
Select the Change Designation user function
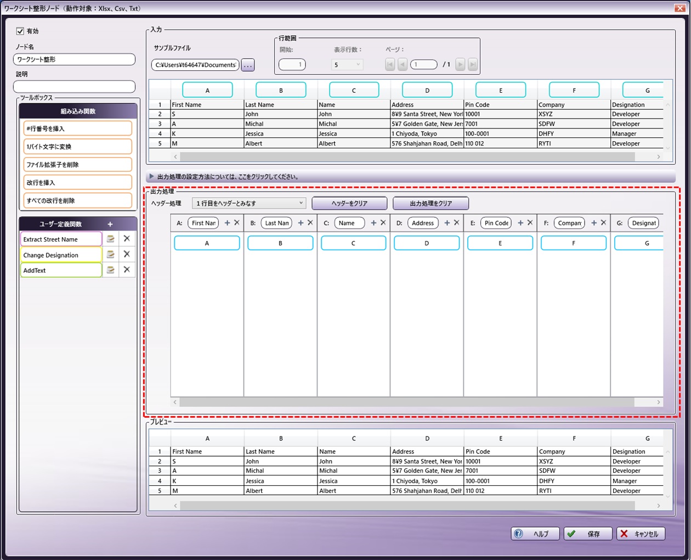tap(61, 255)
